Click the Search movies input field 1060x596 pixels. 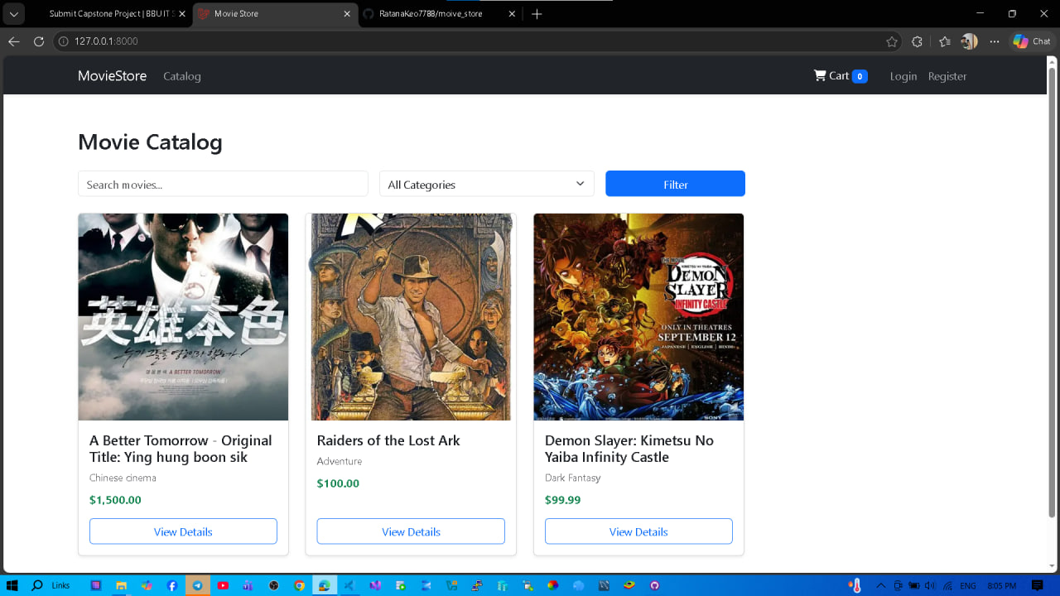[223, 184]
